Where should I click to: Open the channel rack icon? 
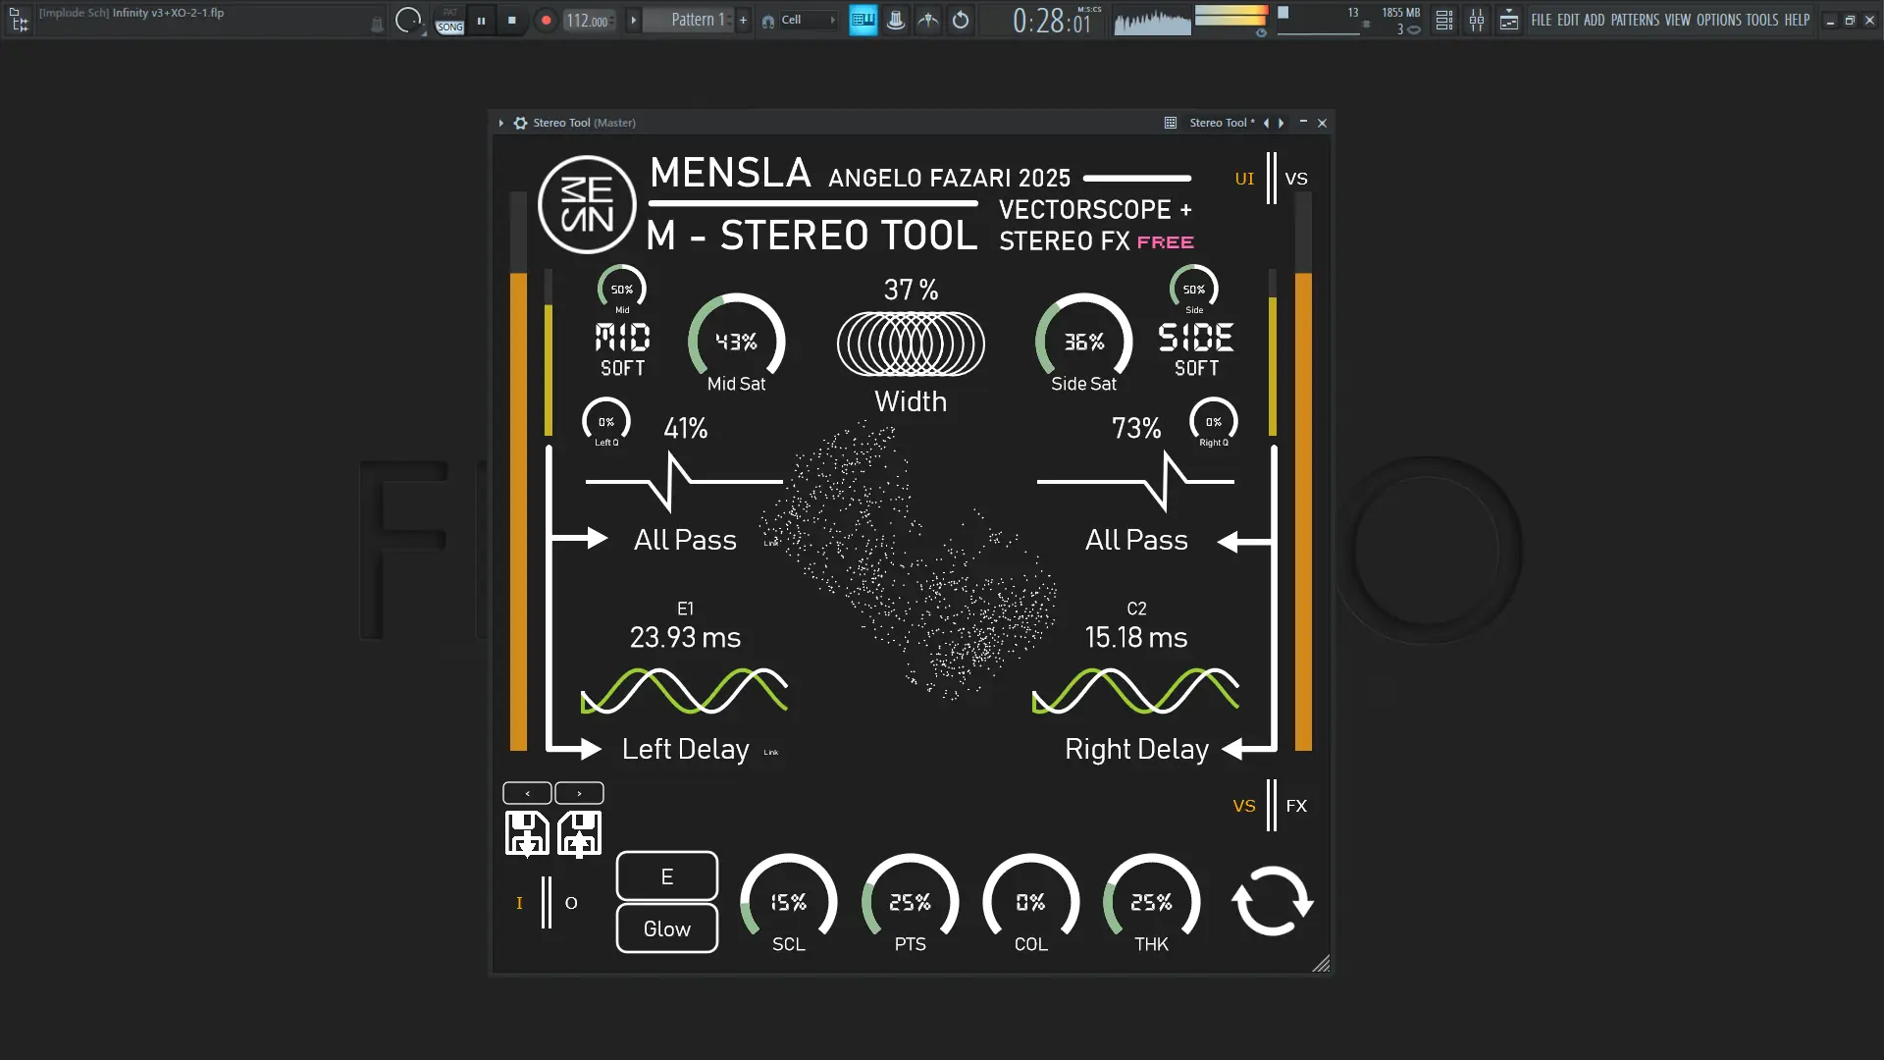click(x=1443, y=20)
